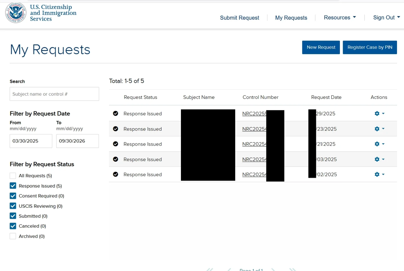This screenshot has width=404, height=271.
Task: Click the status checkmark icon in the 02/2025 row
Action: click(115, 174)
